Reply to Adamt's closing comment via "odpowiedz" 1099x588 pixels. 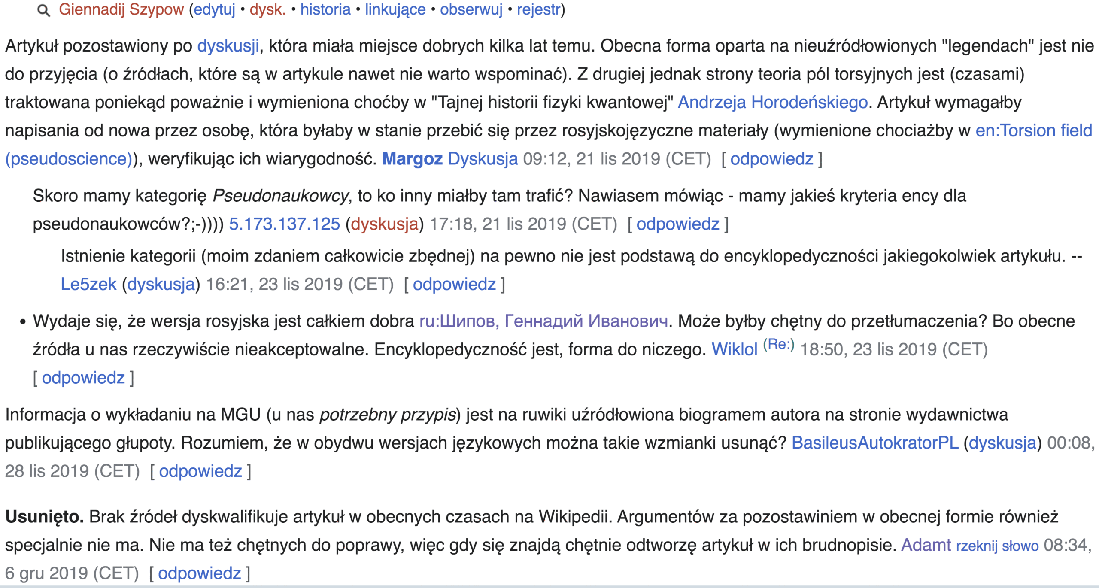point(199,573)
